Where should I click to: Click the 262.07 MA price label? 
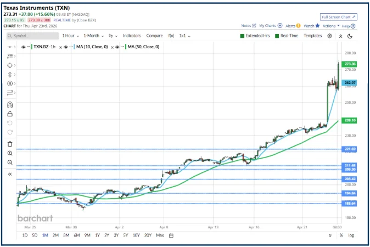350,82
